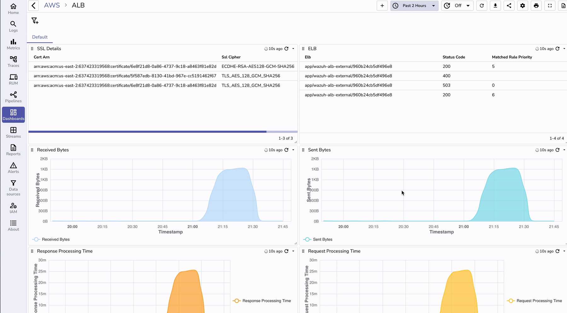Refresh the Sent Bytes widget
Image resolution: width=567 pixels, height=313 pixels.
pos(557,150)
